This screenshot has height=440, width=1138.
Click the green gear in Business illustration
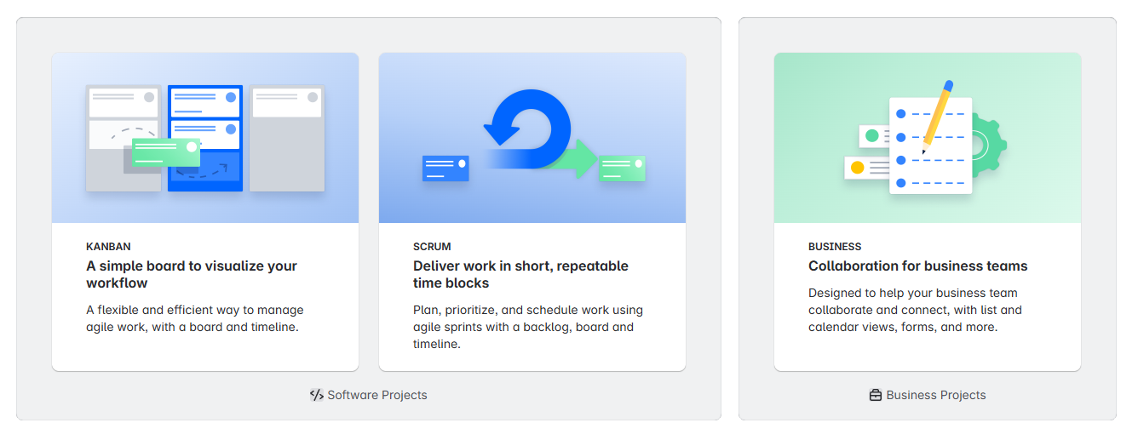coord(991,146)
